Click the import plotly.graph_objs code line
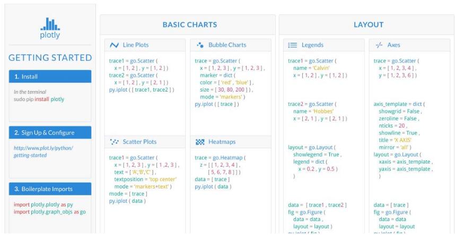Viewport: 455px width, 235px height. (49, 212)
